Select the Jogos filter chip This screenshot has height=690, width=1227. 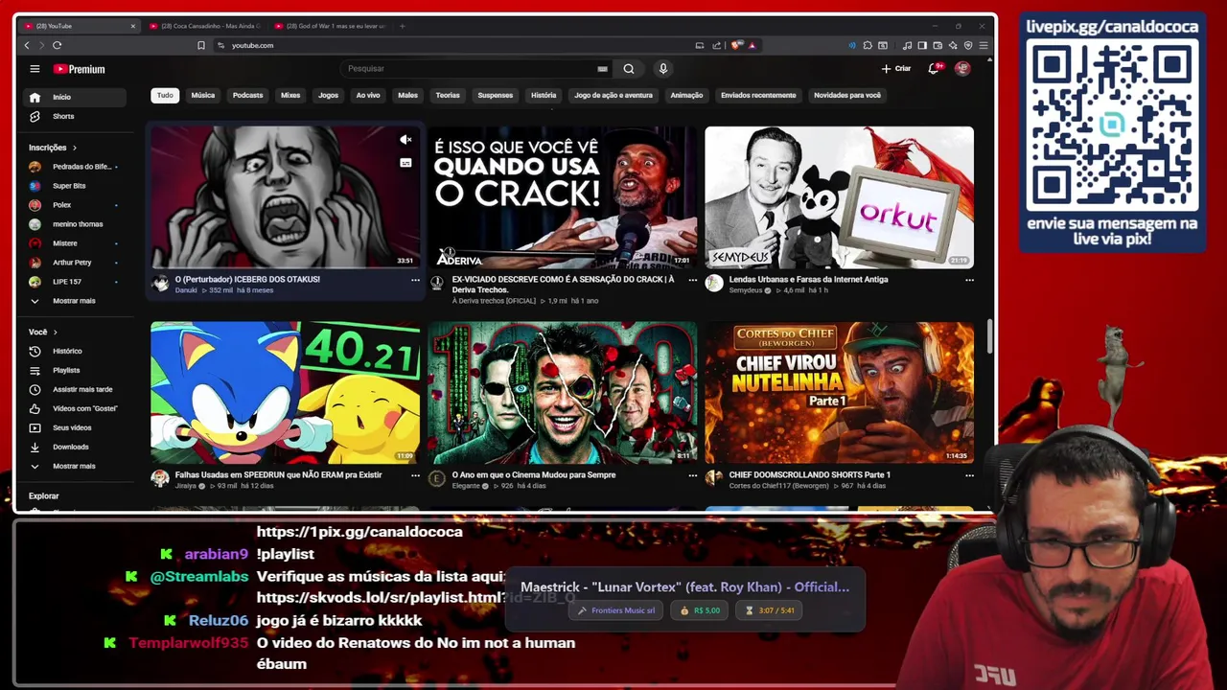(x=328, y=95)
